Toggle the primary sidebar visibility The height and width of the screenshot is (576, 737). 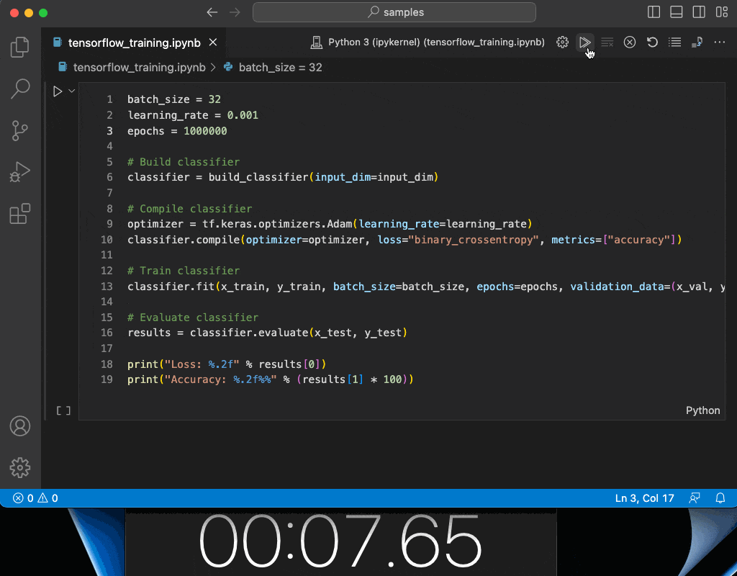[x=653, y=12]
